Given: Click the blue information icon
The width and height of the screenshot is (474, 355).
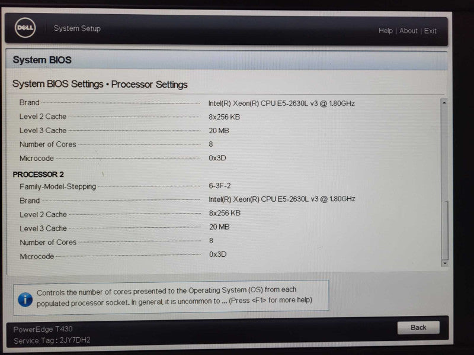Looking at the screenshot, I should click(25, 299).
